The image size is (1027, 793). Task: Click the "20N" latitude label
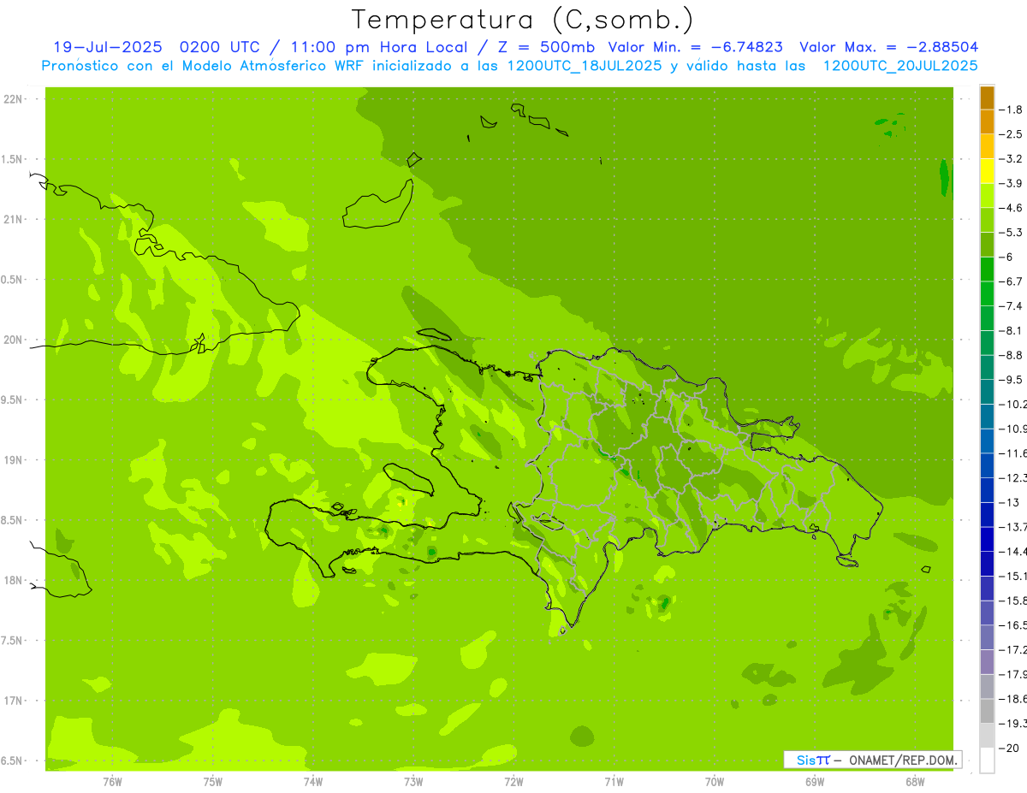pyautogui.click(x=14, y=340)
